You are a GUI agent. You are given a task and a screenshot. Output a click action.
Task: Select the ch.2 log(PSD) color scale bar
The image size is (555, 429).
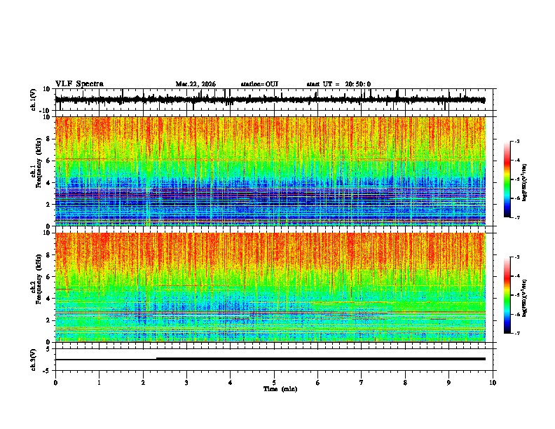[x=507, y=295]
